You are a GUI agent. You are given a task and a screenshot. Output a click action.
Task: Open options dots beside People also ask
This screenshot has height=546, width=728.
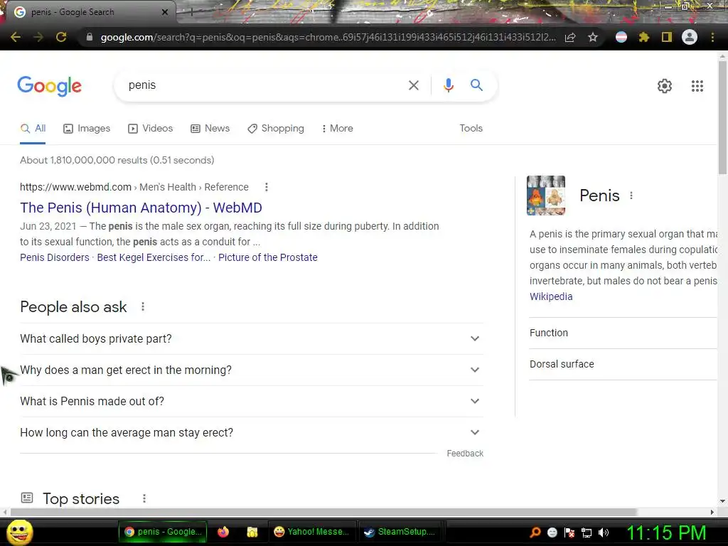(142, 307)
